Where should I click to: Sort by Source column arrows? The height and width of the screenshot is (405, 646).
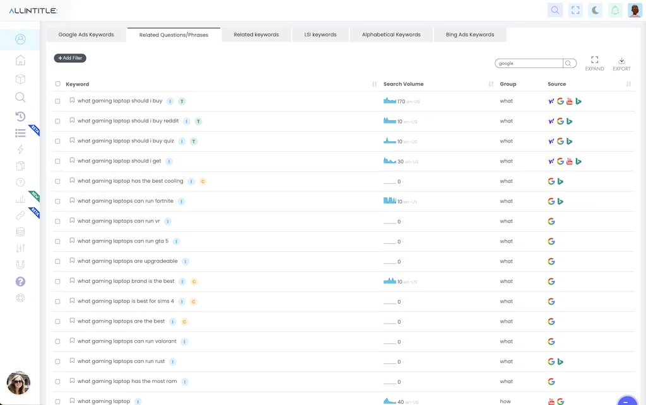[x=628, y=84]
